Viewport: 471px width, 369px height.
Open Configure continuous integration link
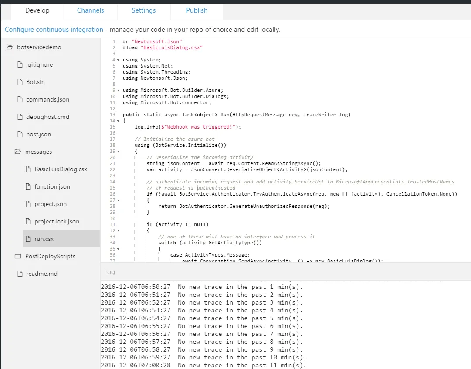pyautogui.click(x=54, y=30)
